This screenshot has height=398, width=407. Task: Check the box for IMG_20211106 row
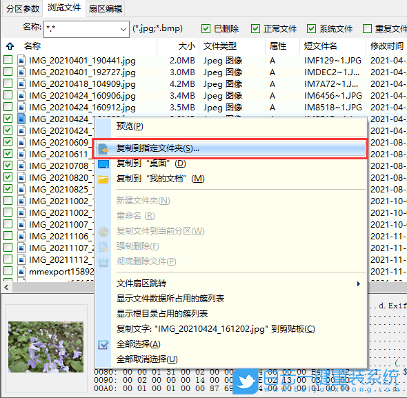(8, 236)
